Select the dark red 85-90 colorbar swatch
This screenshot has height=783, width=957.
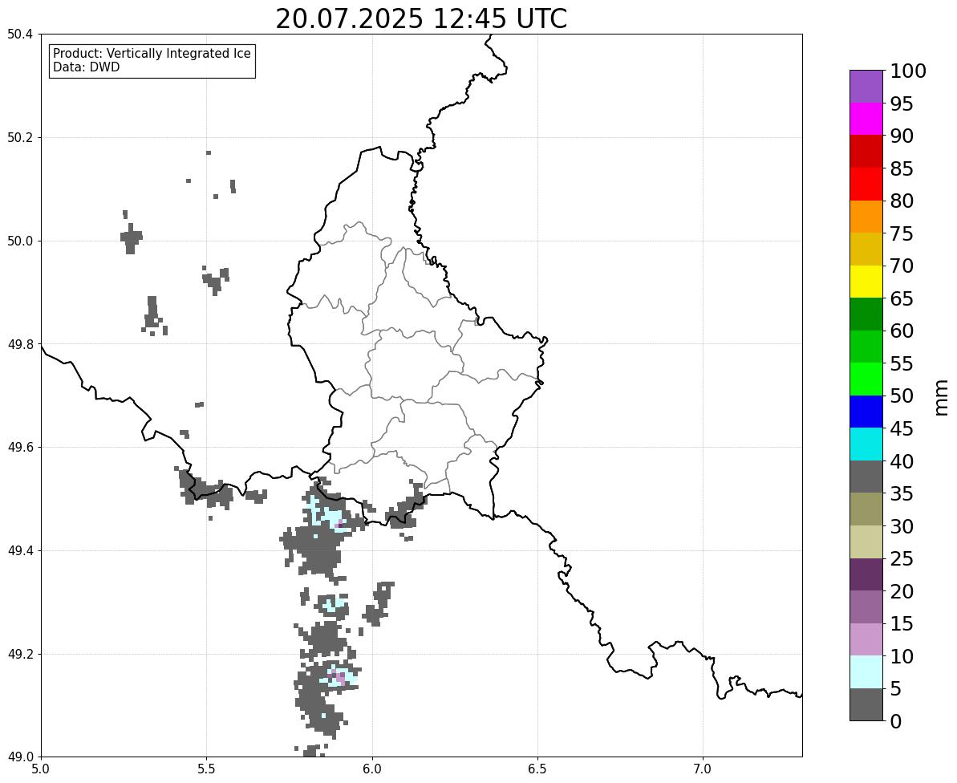866,152
